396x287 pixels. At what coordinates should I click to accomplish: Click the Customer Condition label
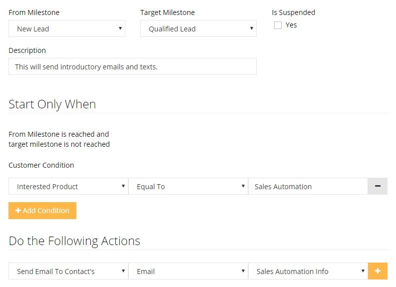click(x=41, y=165)
